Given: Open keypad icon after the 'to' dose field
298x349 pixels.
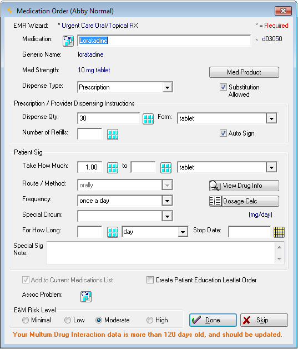Looking at the screenshot, I should [x=166, y=168].
